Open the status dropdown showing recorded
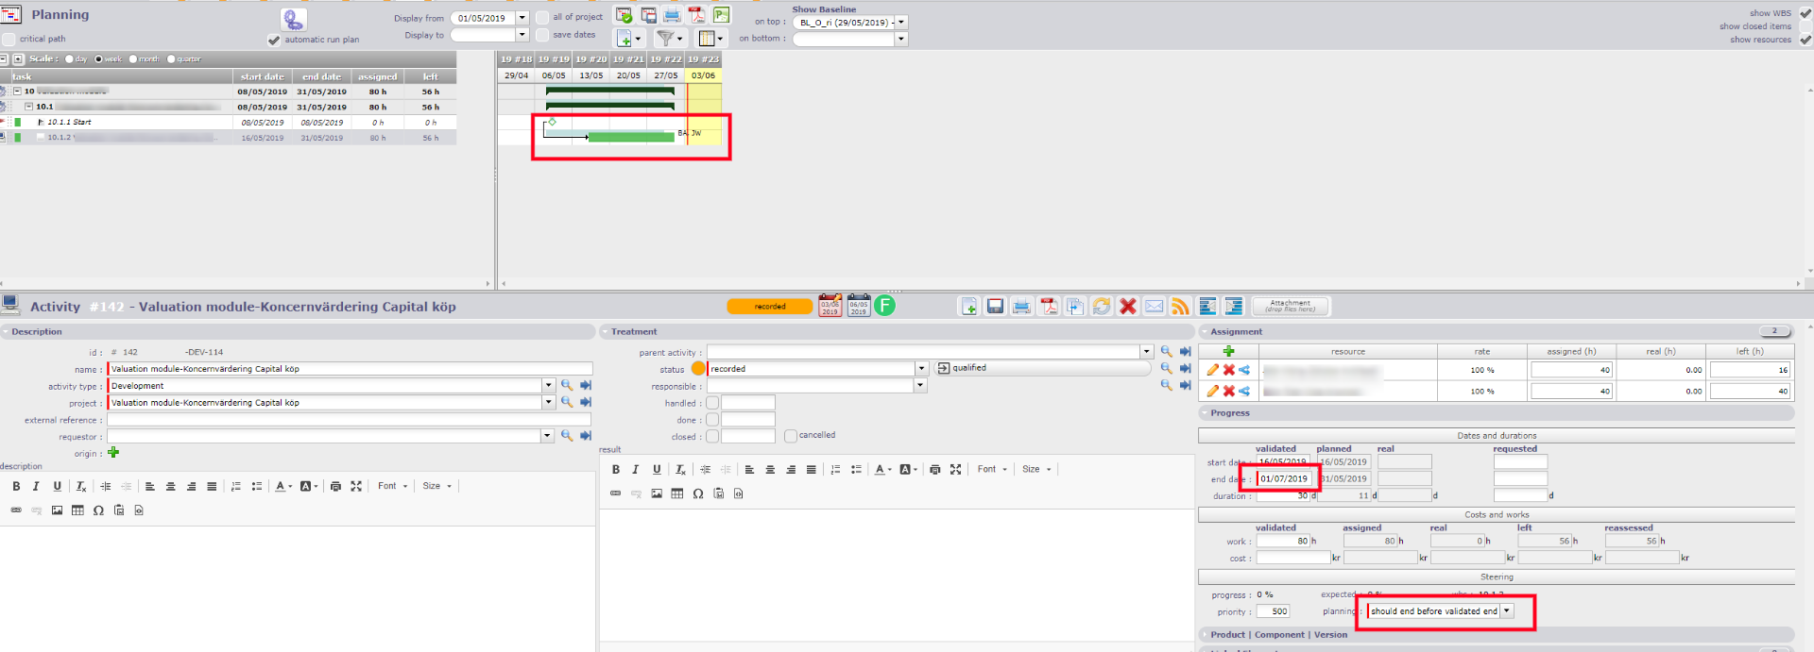 tap(921, 369)
